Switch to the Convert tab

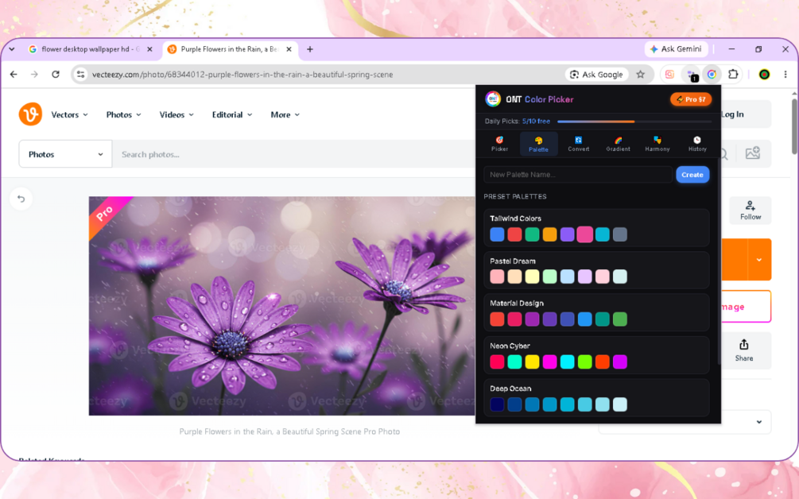[578, 144]
